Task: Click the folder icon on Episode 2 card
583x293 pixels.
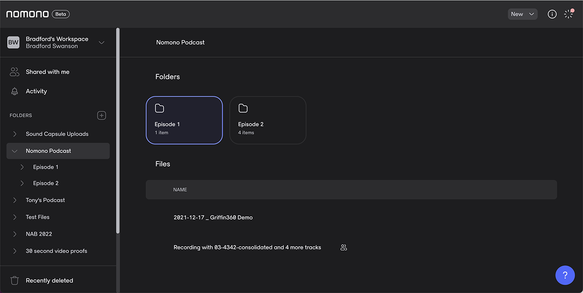Action: pos(243,108)
